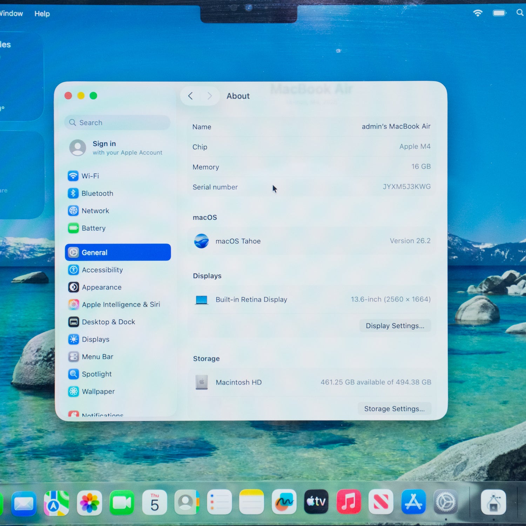Open Bluetooth settings from sidebar

pos(73,193)
